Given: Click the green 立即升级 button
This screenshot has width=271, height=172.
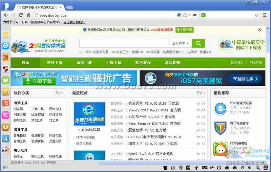Looking at the screenshot, I should (184, 30).
